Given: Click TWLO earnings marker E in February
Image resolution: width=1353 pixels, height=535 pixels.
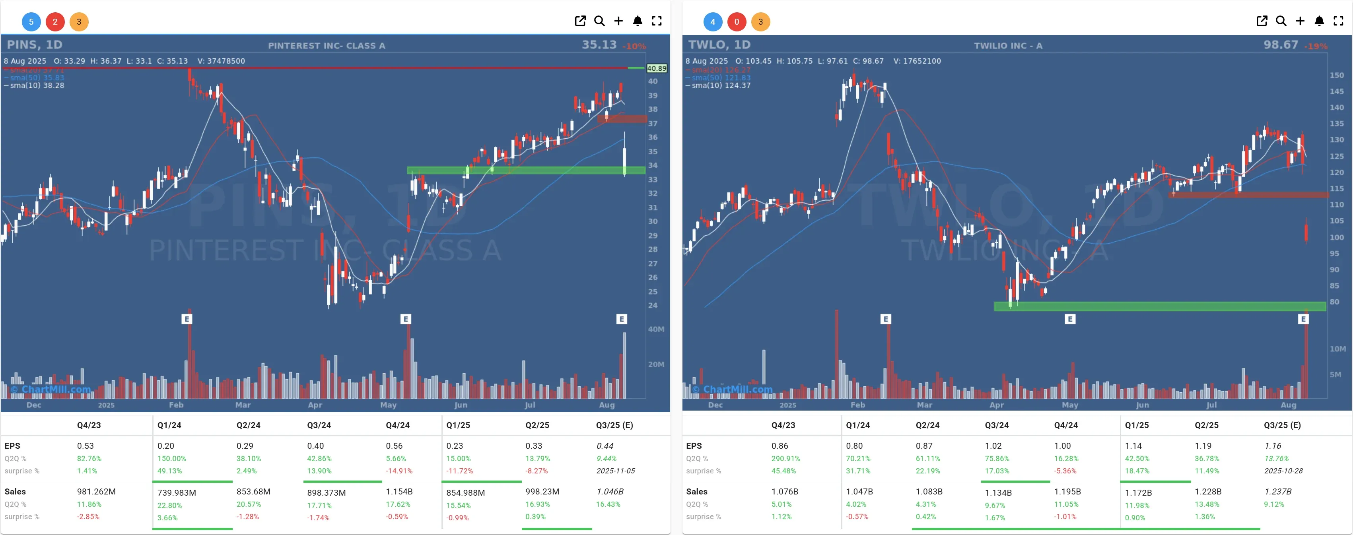Looking at the screenshot, I should coord(886,319).
